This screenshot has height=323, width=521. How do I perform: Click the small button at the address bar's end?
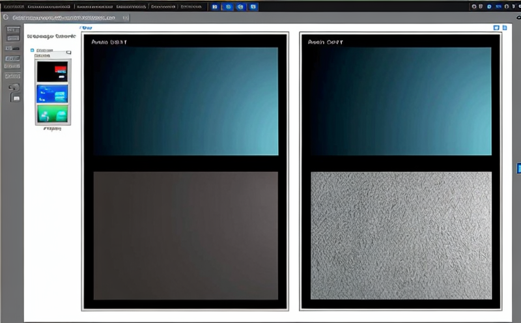point(126,18)
